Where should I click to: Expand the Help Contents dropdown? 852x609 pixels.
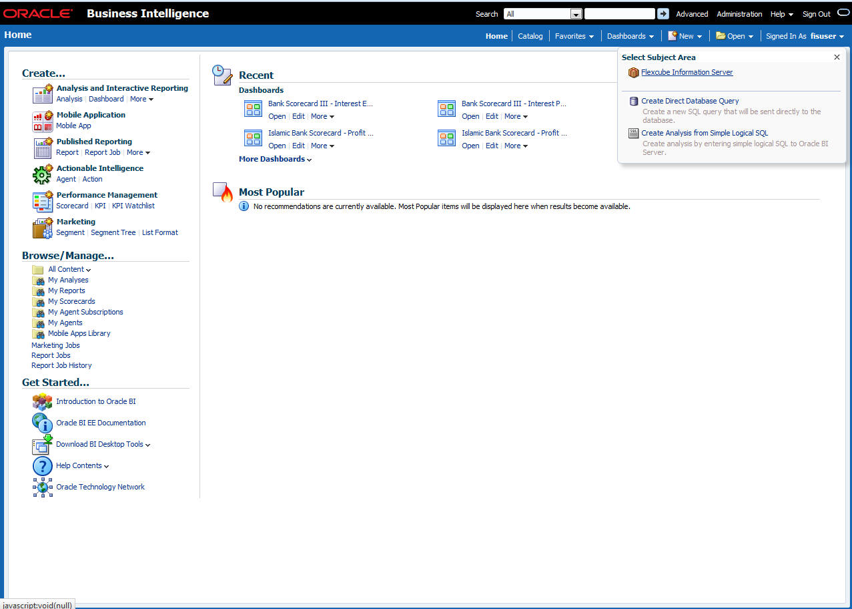pos(83,465)
